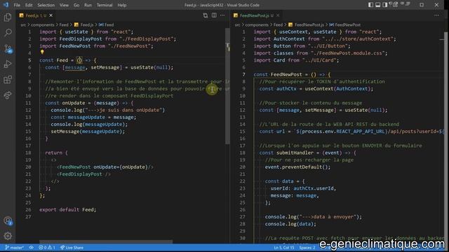This screenshot has width=449, height=252.
Task: Click 'console.log(data);' in right editor
Action: click(290, 224)
